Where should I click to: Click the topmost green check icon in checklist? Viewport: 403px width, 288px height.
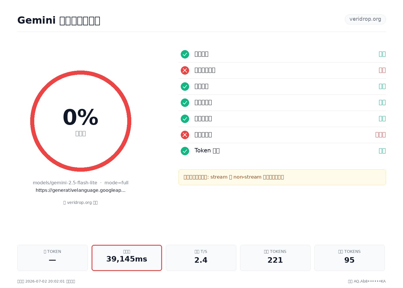tap(185, 54)
